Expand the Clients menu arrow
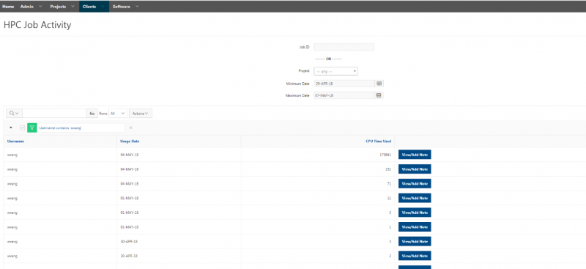 (x=103, y=7)
